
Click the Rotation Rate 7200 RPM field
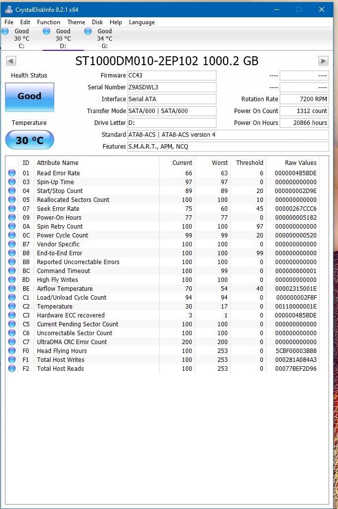(x=304, y=99)
